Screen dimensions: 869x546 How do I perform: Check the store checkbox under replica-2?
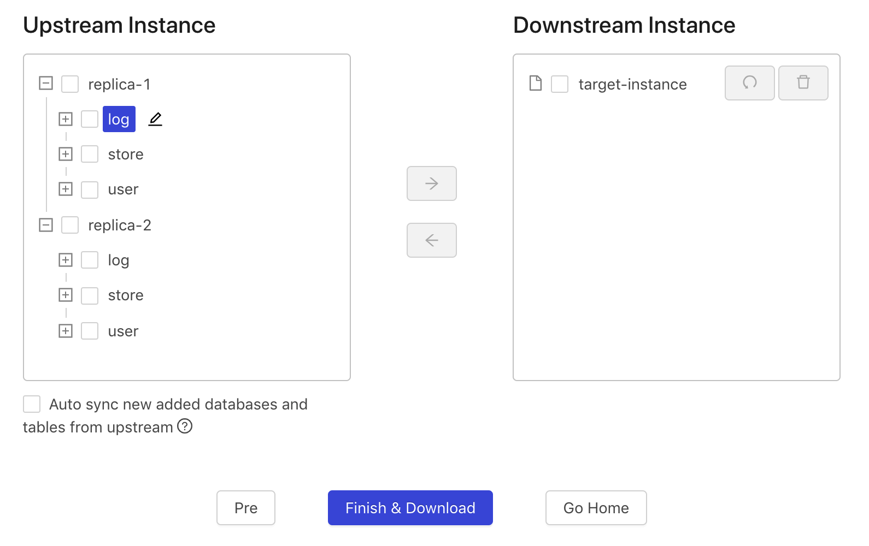click(x=90, y=295)
